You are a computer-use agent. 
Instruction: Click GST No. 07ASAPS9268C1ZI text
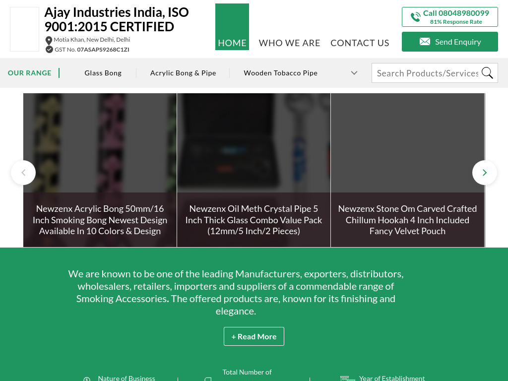click(x=92, y=50)
